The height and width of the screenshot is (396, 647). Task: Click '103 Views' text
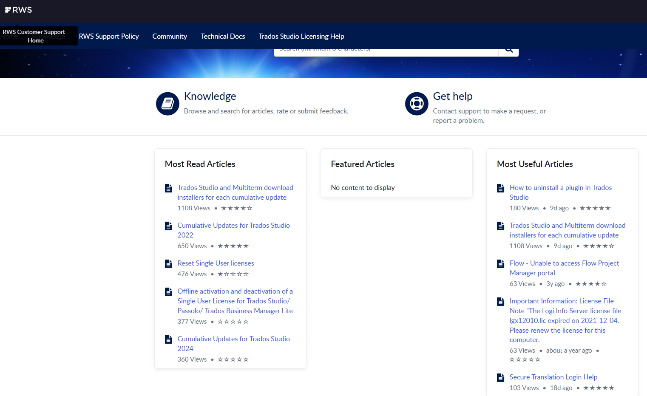coord(524,388)
